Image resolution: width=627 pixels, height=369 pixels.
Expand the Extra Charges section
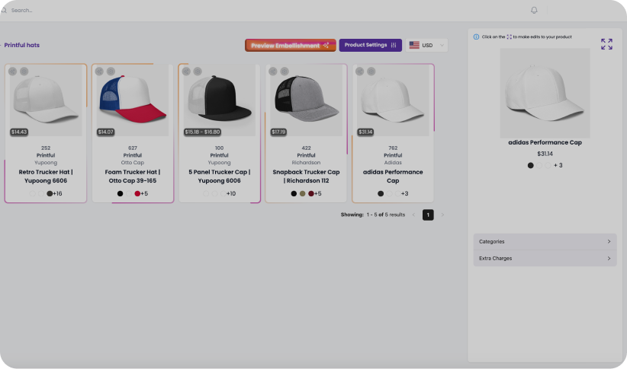pos(545,259)
